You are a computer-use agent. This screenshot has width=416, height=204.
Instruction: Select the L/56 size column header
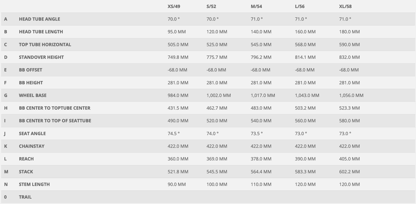coord(300,6)
